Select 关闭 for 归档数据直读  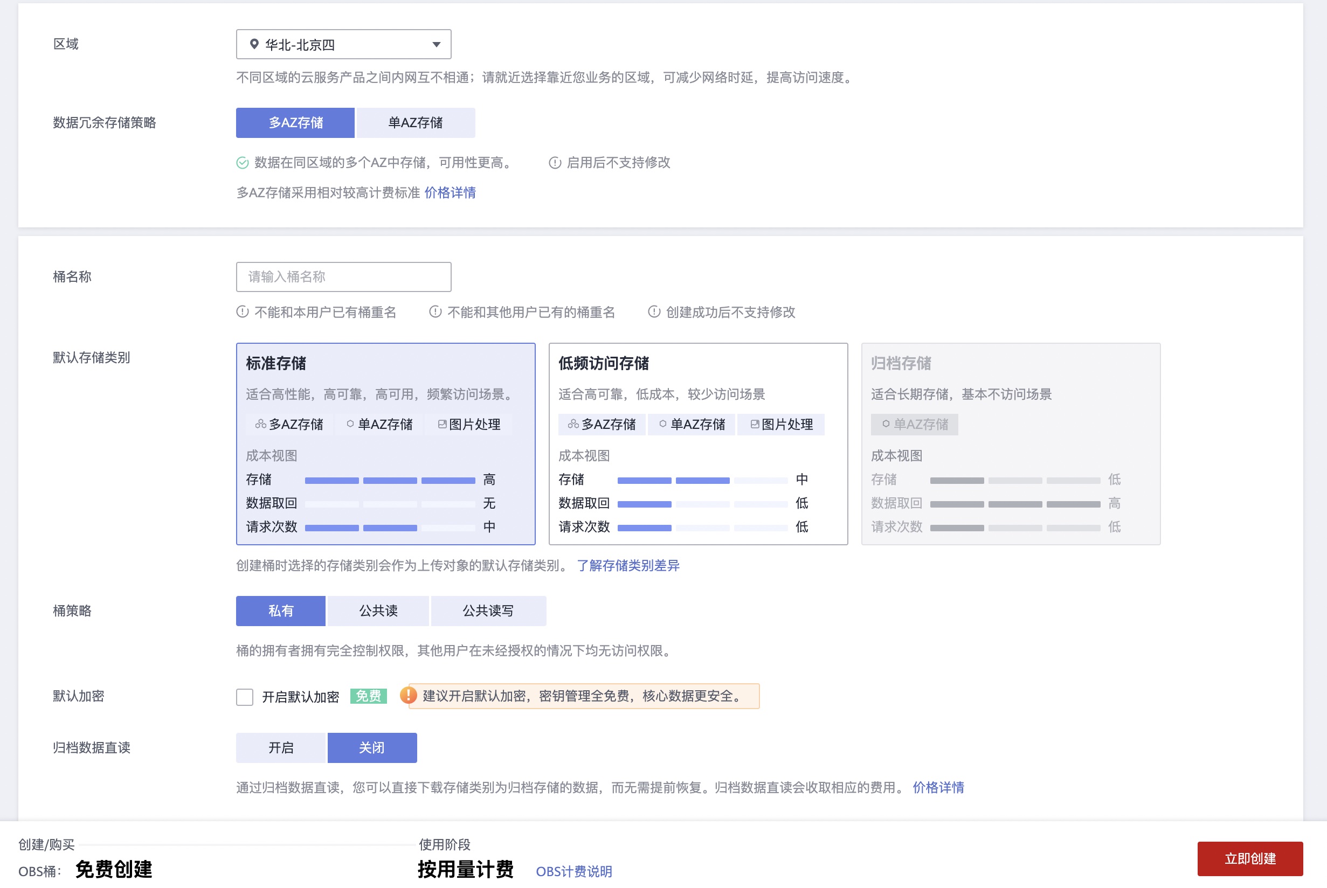point(372,747)
